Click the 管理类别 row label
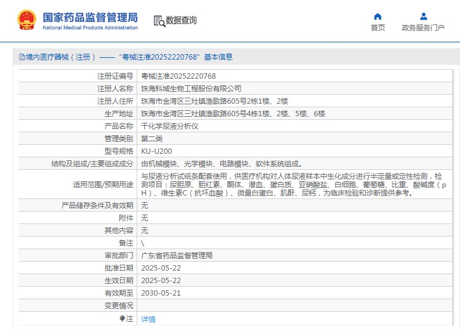Viewport: 460px width, 329px height. click(119, 139)
